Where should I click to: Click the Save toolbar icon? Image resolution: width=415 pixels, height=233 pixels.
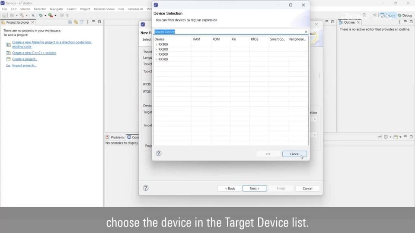click(4, 16)
